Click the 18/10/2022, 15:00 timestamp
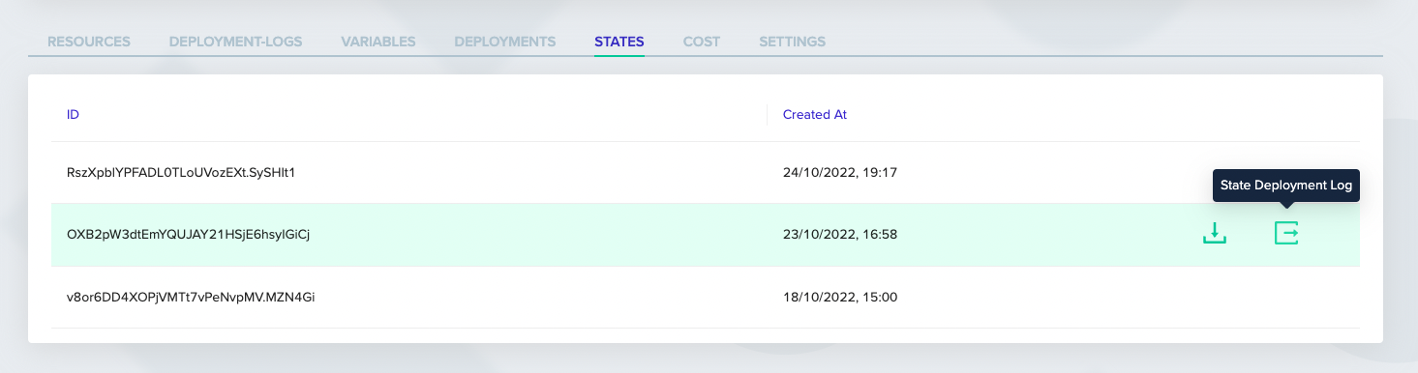This screenshot has width=1418, height=373. click(840, 297)
